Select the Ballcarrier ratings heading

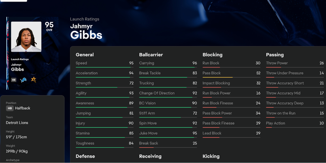click(x=151, y=55)
